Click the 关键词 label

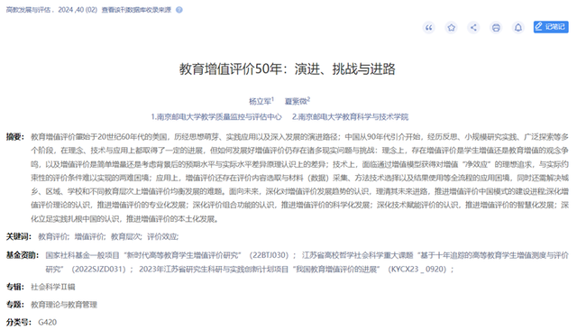[x=18, y=236]
